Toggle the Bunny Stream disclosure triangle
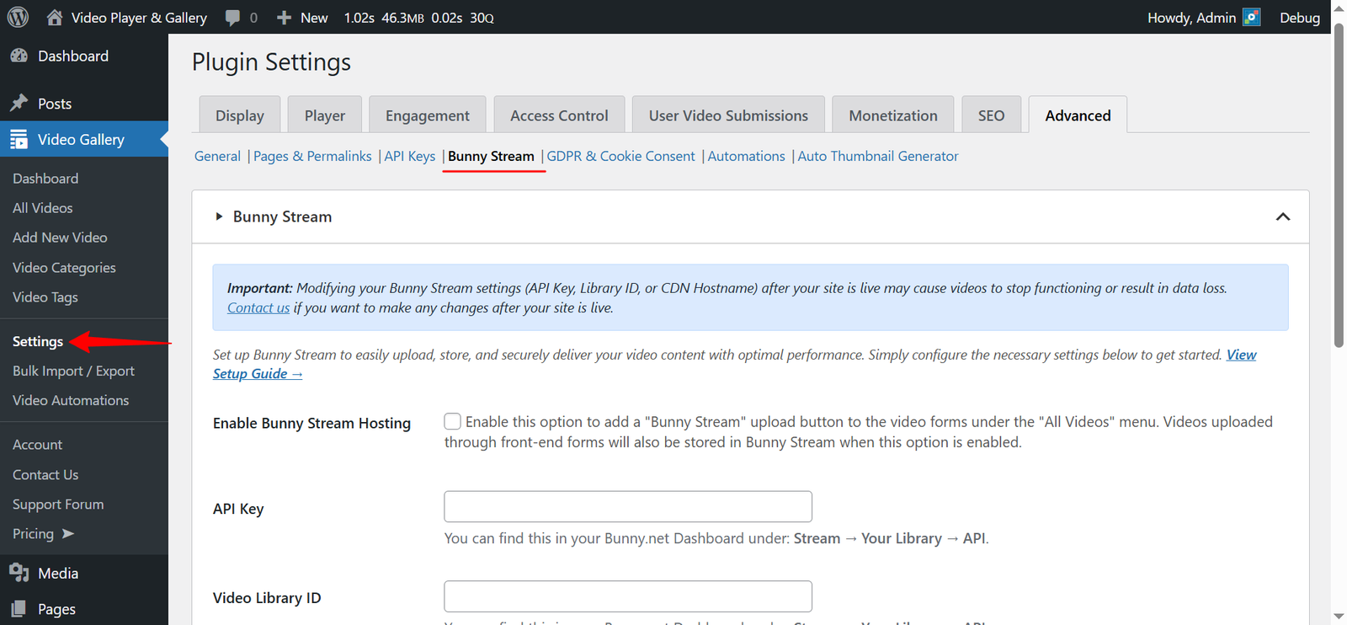 pyautogui.click(x=219, y=216)
